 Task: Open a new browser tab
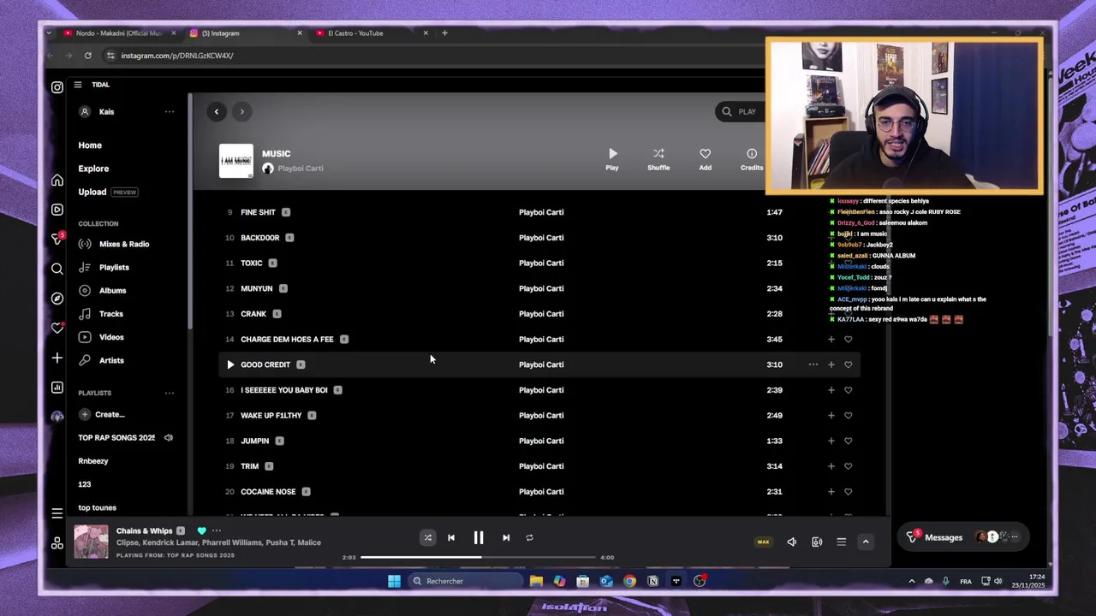click(444, 33)
